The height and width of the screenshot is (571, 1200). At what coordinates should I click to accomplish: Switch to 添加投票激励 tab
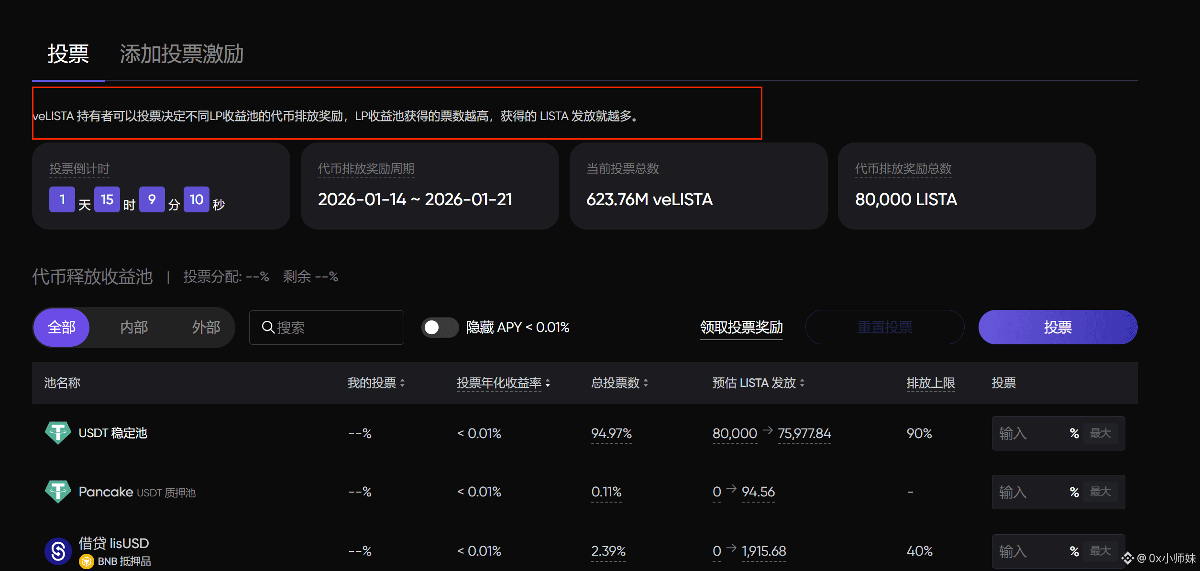coord(181,54)
